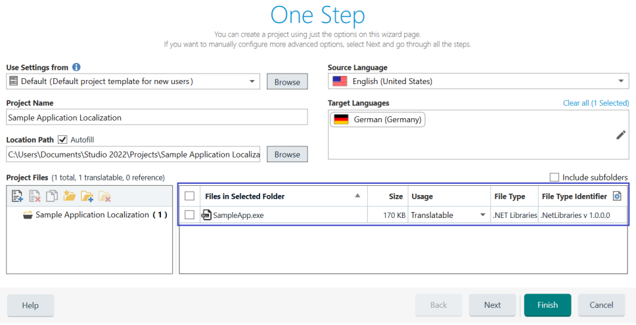The height and width of the screenshot is (325, 636).
Task: Click the new folder star icon
Action: pyautogui.click(x=70, y=196)
